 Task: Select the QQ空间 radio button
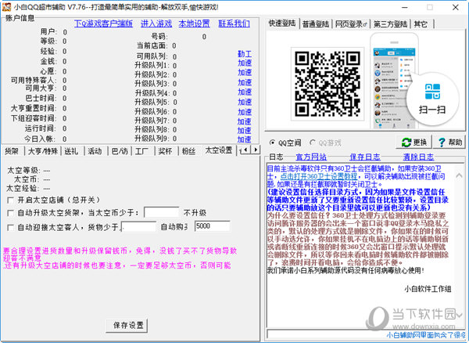(273, 143)
